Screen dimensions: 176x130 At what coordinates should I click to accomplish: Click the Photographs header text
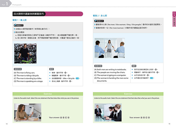click(x=17, y=5)
